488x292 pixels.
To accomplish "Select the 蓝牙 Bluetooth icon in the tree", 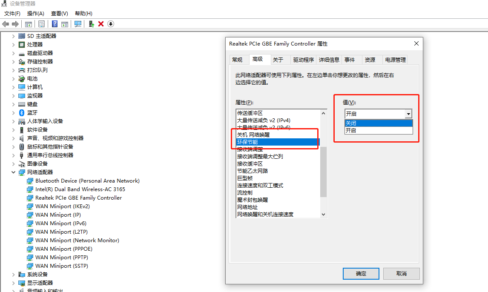I will (x=21, y=112).
